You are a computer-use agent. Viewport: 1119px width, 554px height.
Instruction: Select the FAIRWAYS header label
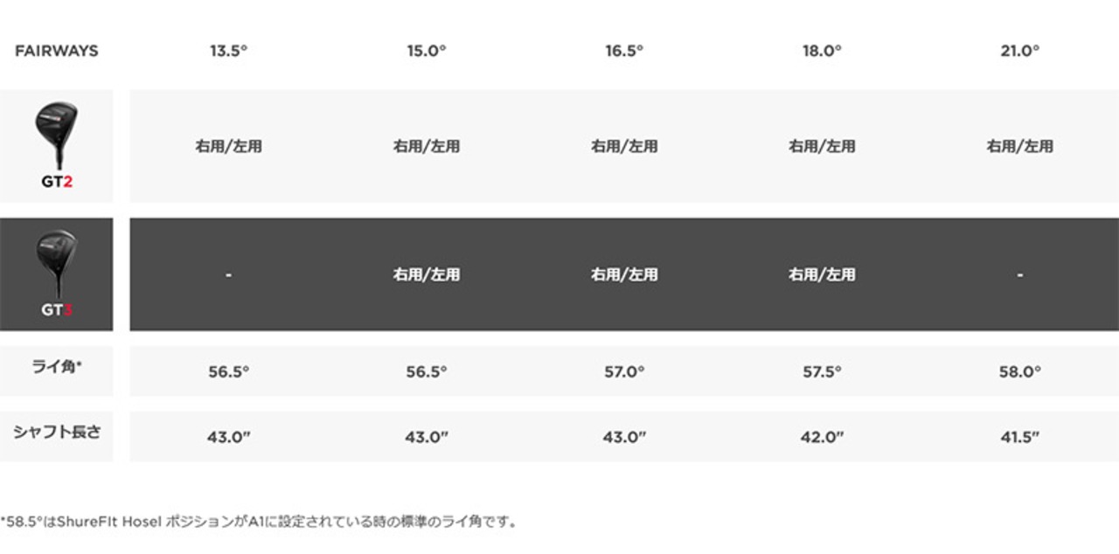point(56,51)
